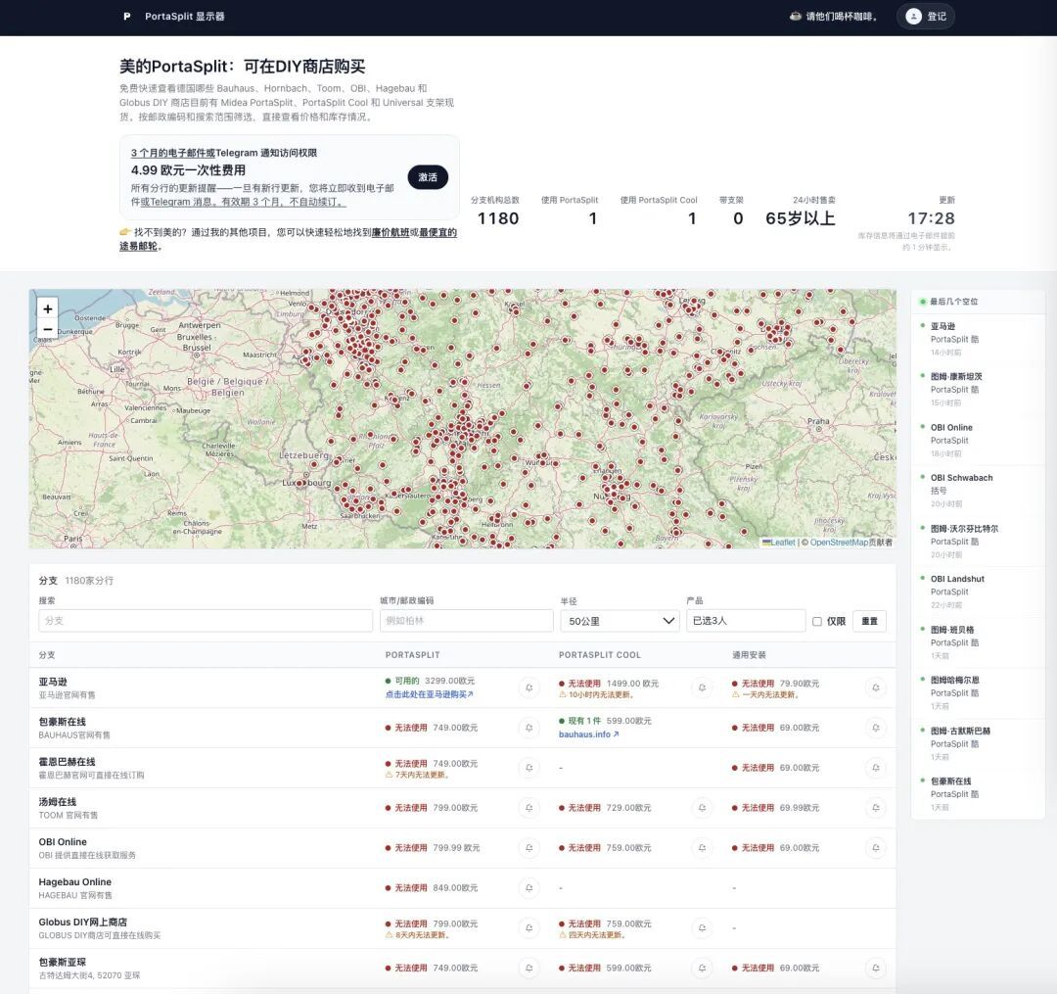This screenshot has width=1057, height=994.
Task: Set PortaSplit alert bell for Globus DIY网上商店 row
Action: (x=529, y=928)
